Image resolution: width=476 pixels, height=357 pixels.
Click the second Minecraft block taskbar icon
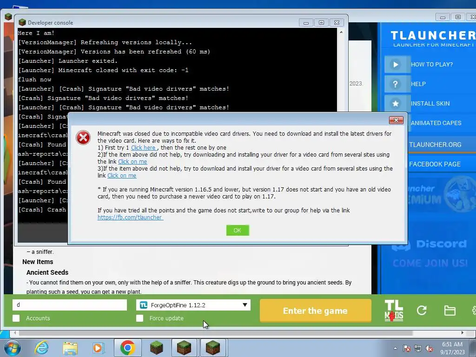[184, 348]
